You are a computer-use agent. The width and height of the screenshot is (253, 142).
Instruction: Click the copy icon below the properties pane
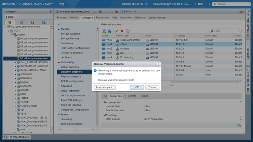tap(239, 125)
